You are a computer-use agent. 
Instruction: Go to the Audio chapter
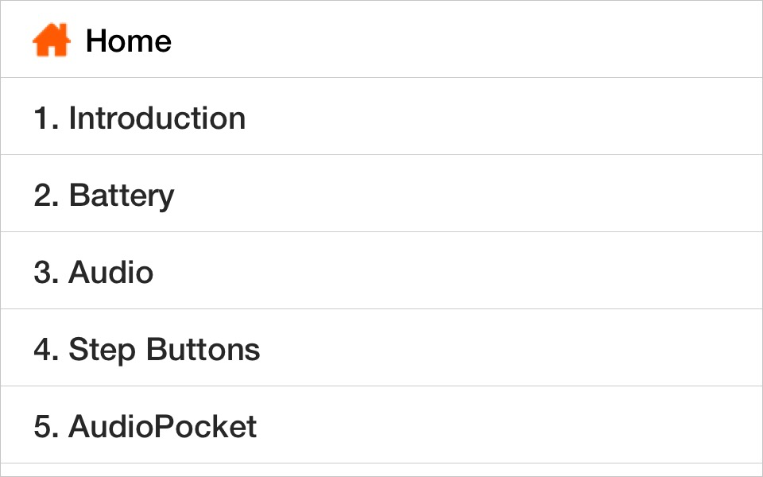(110, 273)
